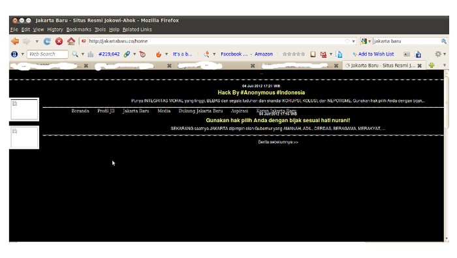Open the View menu
This screenshot has height=258, width=457.
38,29
